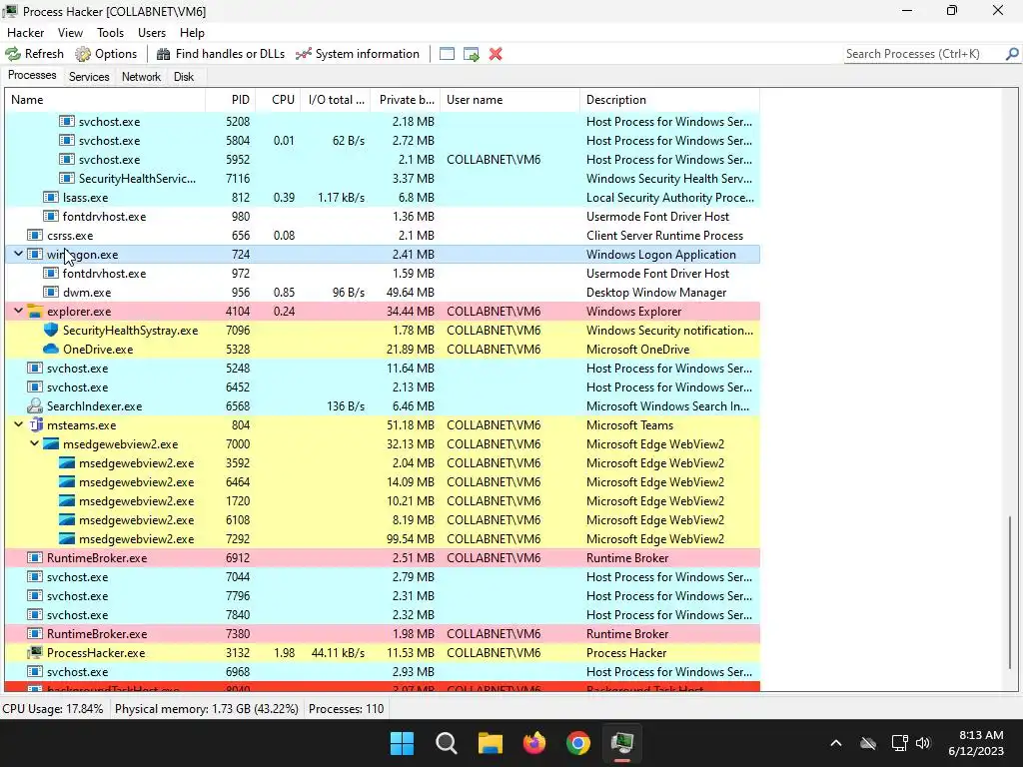Image resolution: width=1023 pixels, height=767 pixels.
Task: Launch Firefox from taskbar
Action: click(534, 743)
